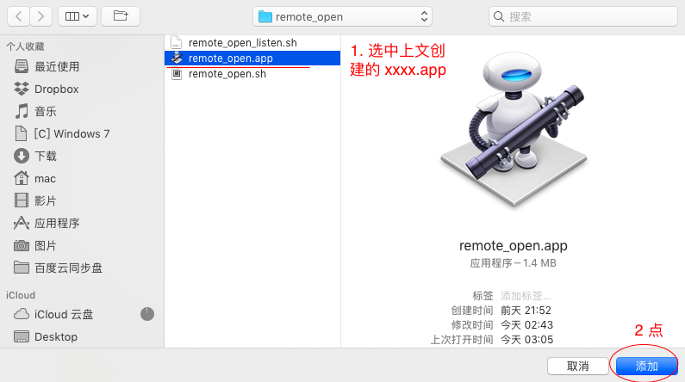Select the remote_open.sh file

(x=227, y=73)
